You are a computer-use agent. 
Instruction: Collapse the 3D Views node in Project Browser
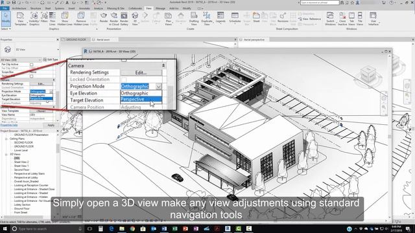[6, 154]
